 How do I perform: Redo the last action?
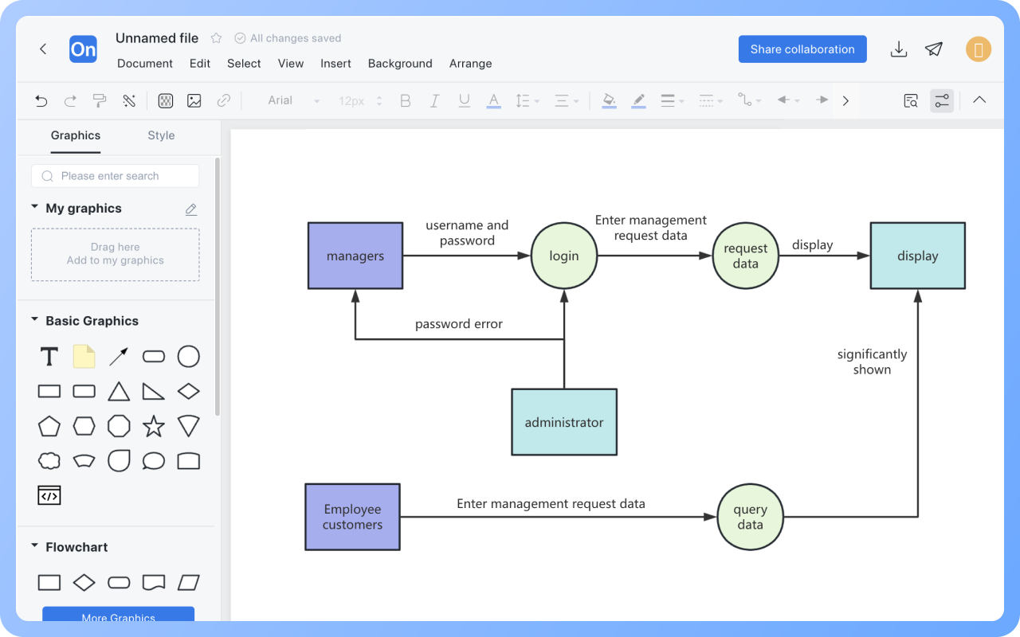(x=70, y=100)
